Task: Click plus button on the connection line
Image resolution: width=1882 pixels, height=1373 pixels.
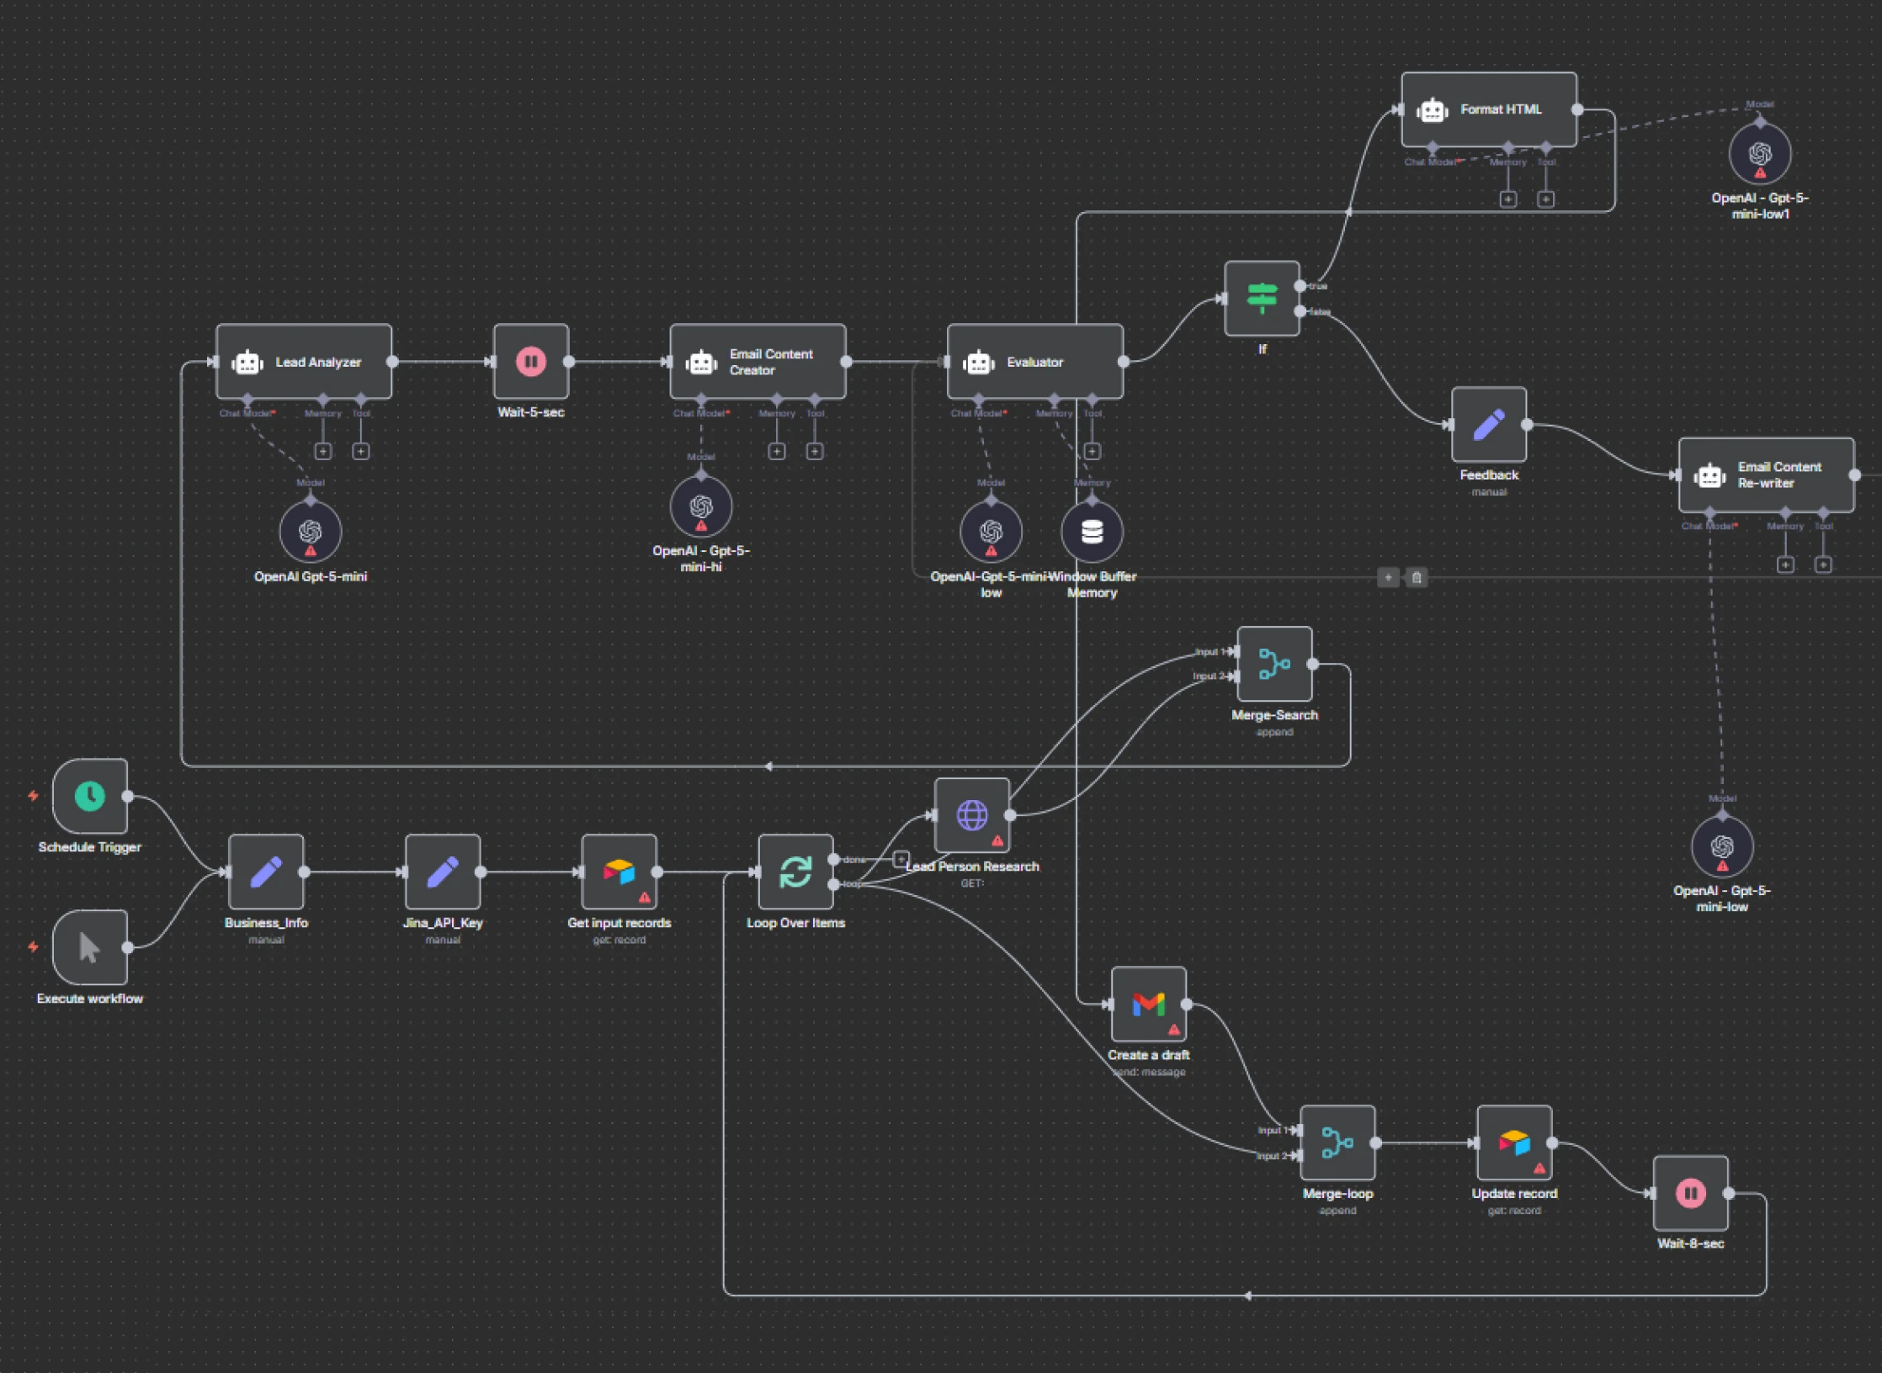Action: tap(1388, 577)
